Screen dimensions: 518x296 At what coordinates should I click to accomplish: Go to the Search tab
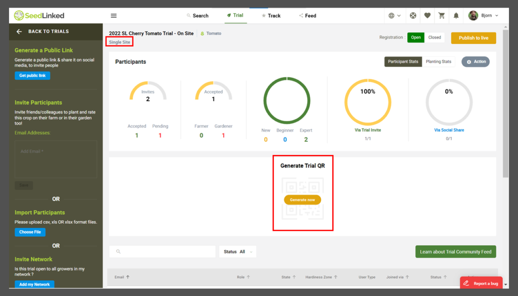click(x=198, y=16)
